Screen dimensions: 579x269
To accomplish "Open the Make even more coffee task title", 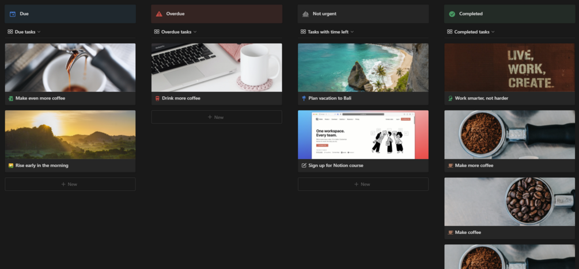I will click(40, 98).
